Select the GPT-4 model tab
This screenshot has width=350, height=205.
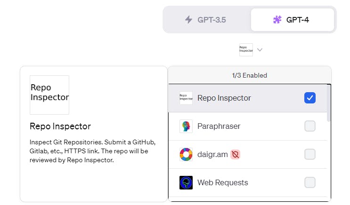click(292, 20)
